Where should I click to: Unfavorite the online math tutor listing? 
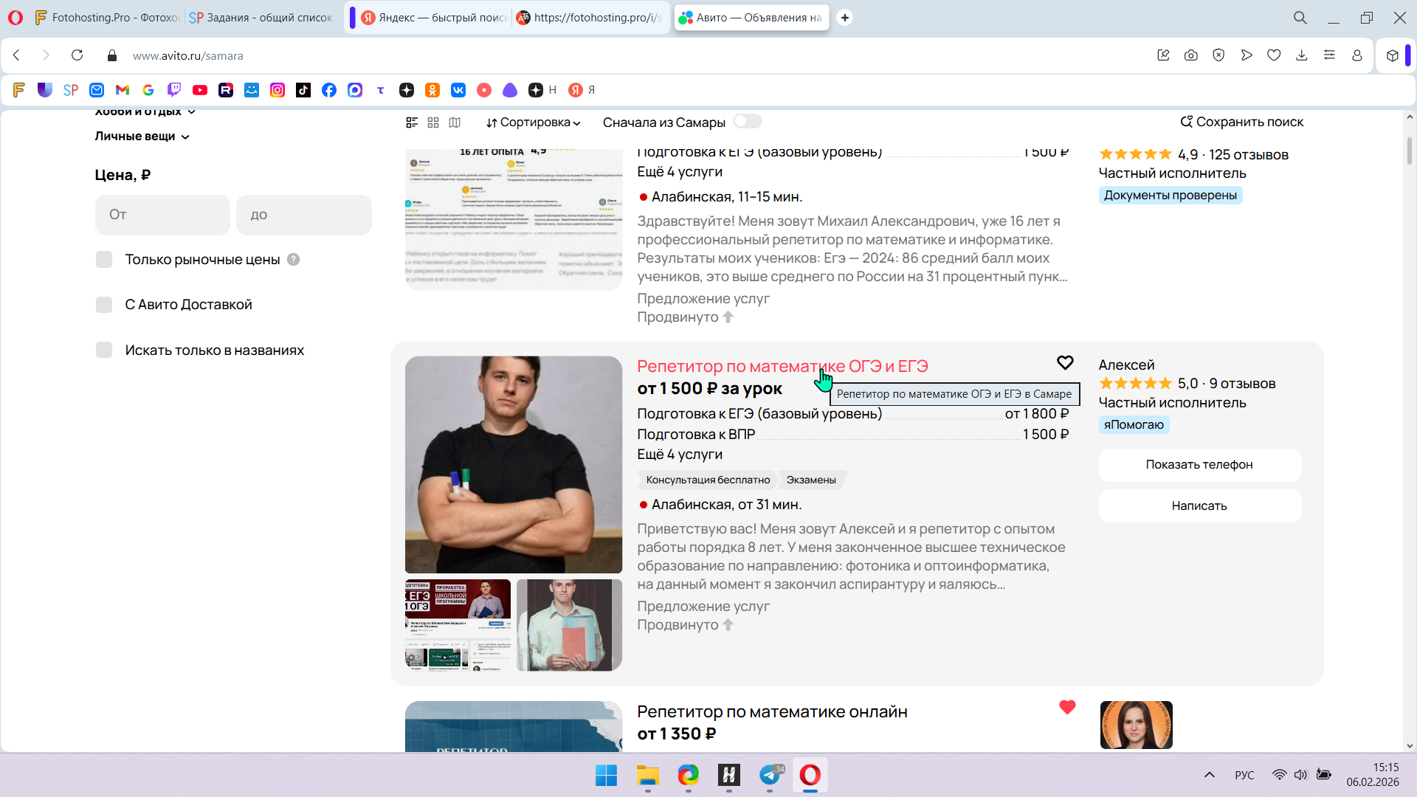(x=1066, y=707)
